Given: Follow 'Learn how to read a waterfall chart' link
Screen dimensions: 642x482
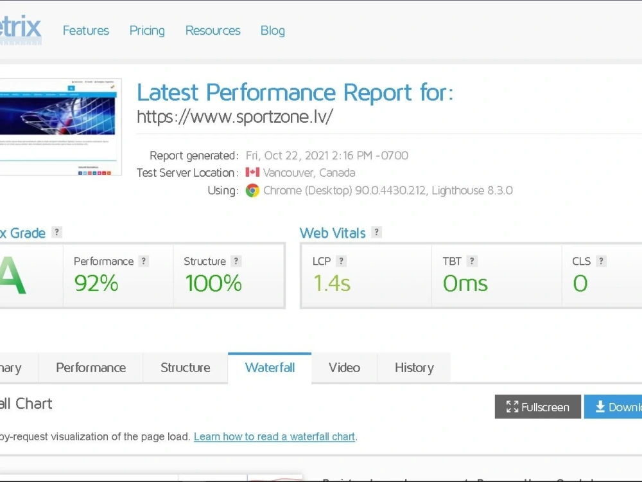Looking at the screenshot, I should (274, 436).
